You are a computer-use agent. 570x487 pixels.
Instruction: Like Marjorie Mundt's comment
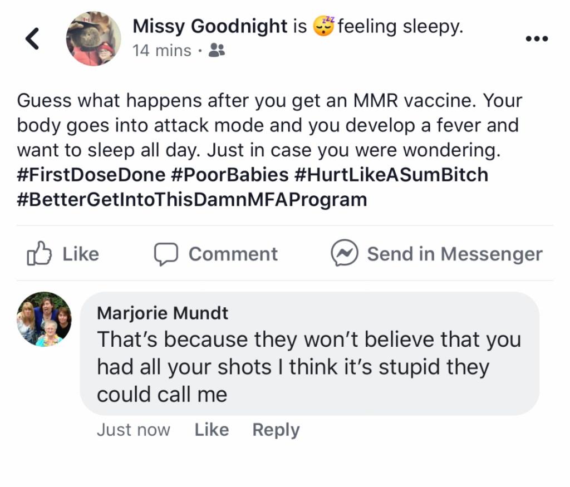point(212,430)
